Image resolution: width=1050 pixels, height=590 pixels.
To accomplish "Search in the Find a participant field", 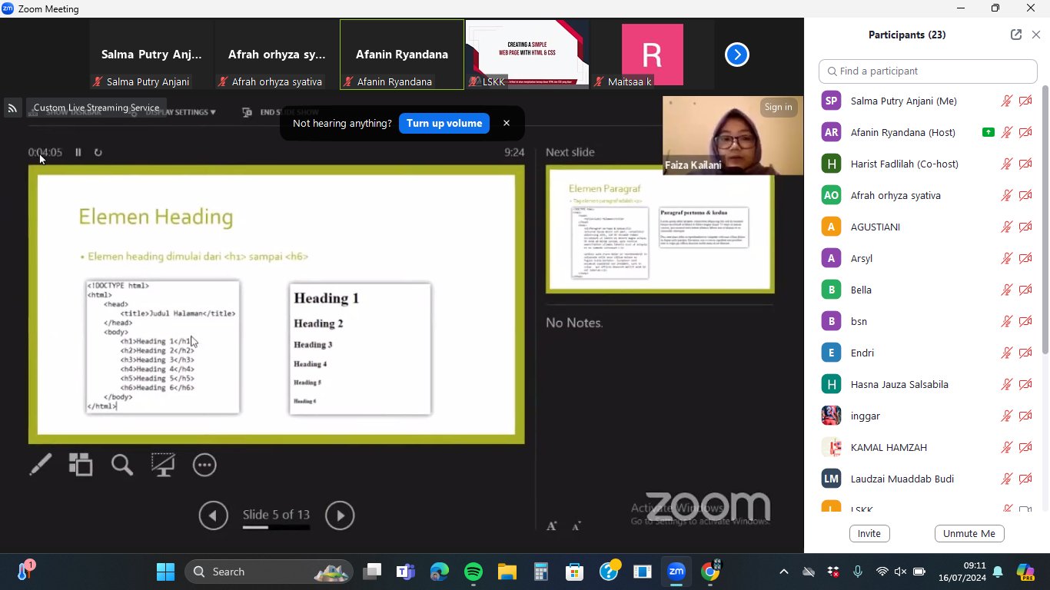I will click(x=928, y=71).
